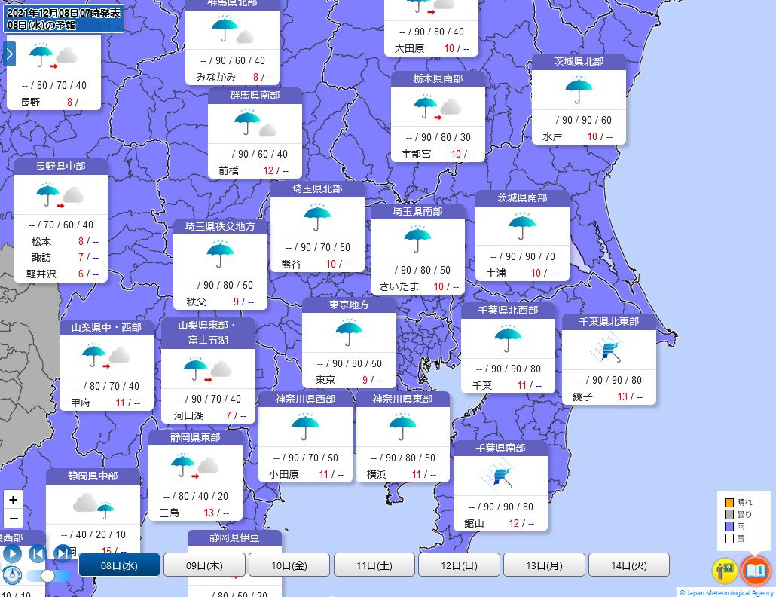The image size is (776, 597).
Task: Click the animation speed dial icon
Action: (x=12, y=575)
